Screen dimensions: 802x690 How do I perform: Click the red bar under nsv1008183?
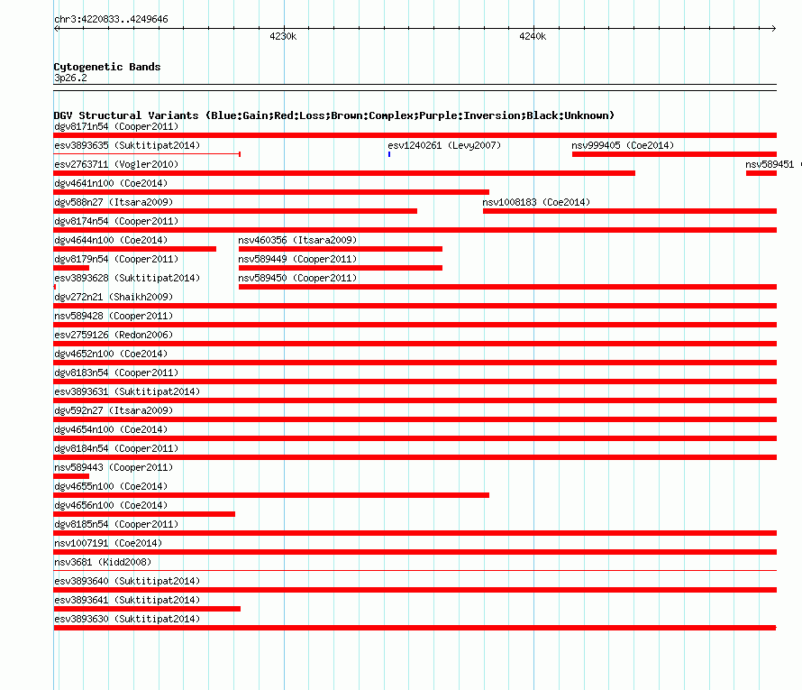coord(630,211)
